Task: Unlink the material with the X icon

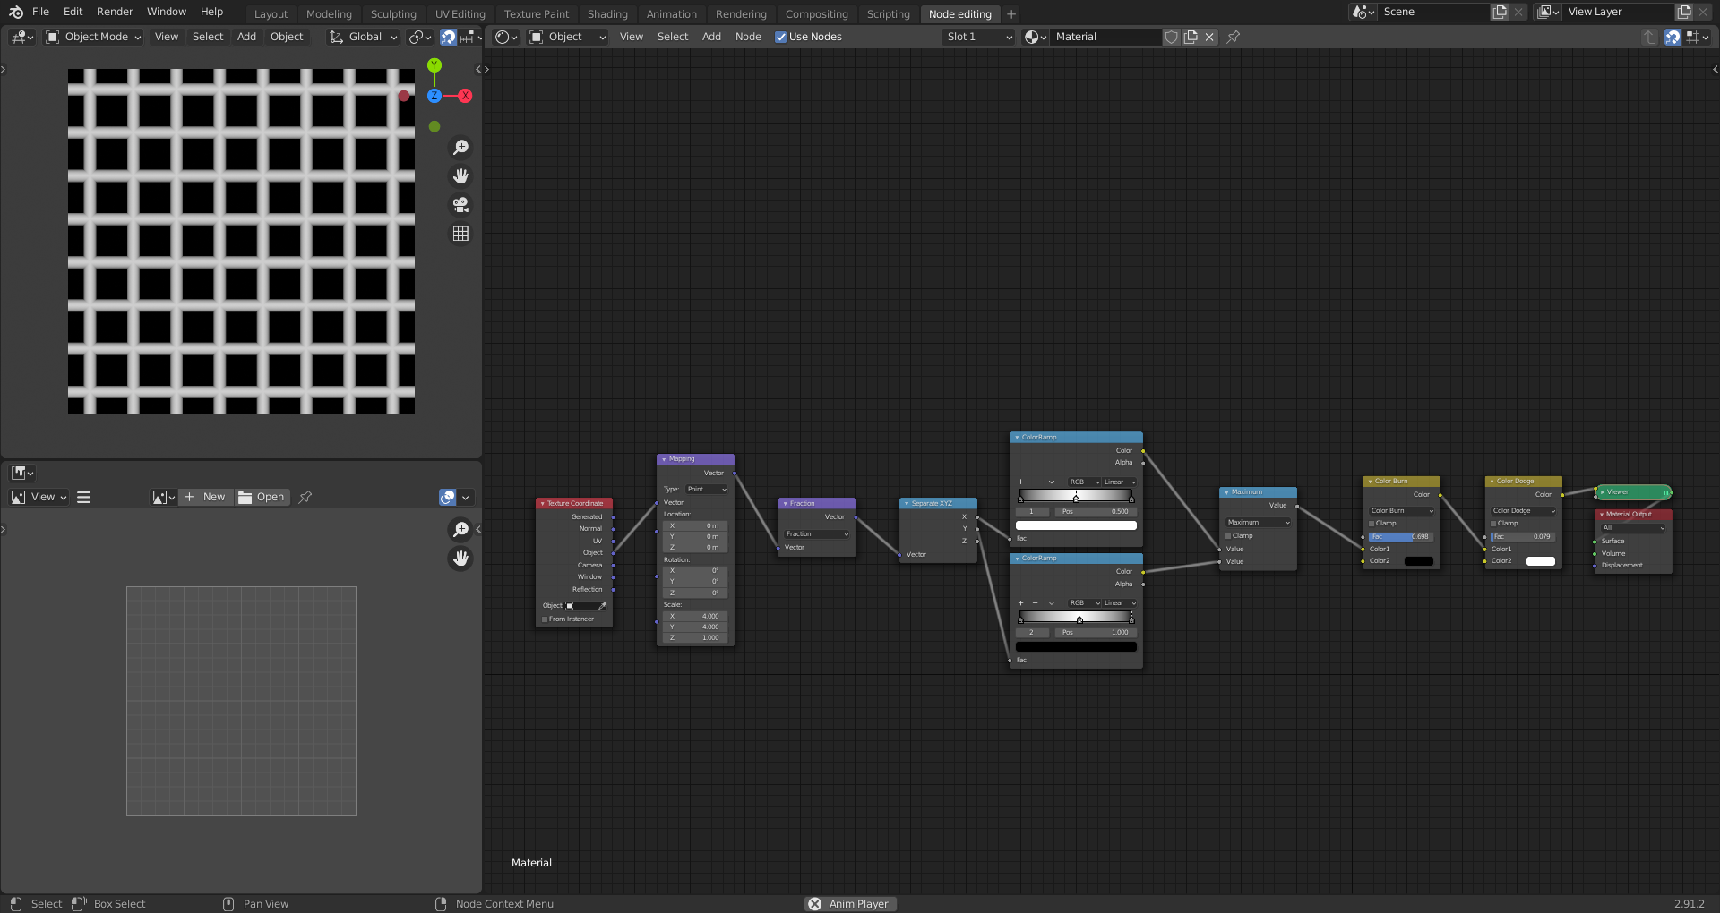Action: click(1209, 37)
